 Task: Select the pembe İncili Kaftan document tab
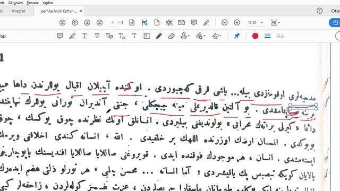coord(59,11)
